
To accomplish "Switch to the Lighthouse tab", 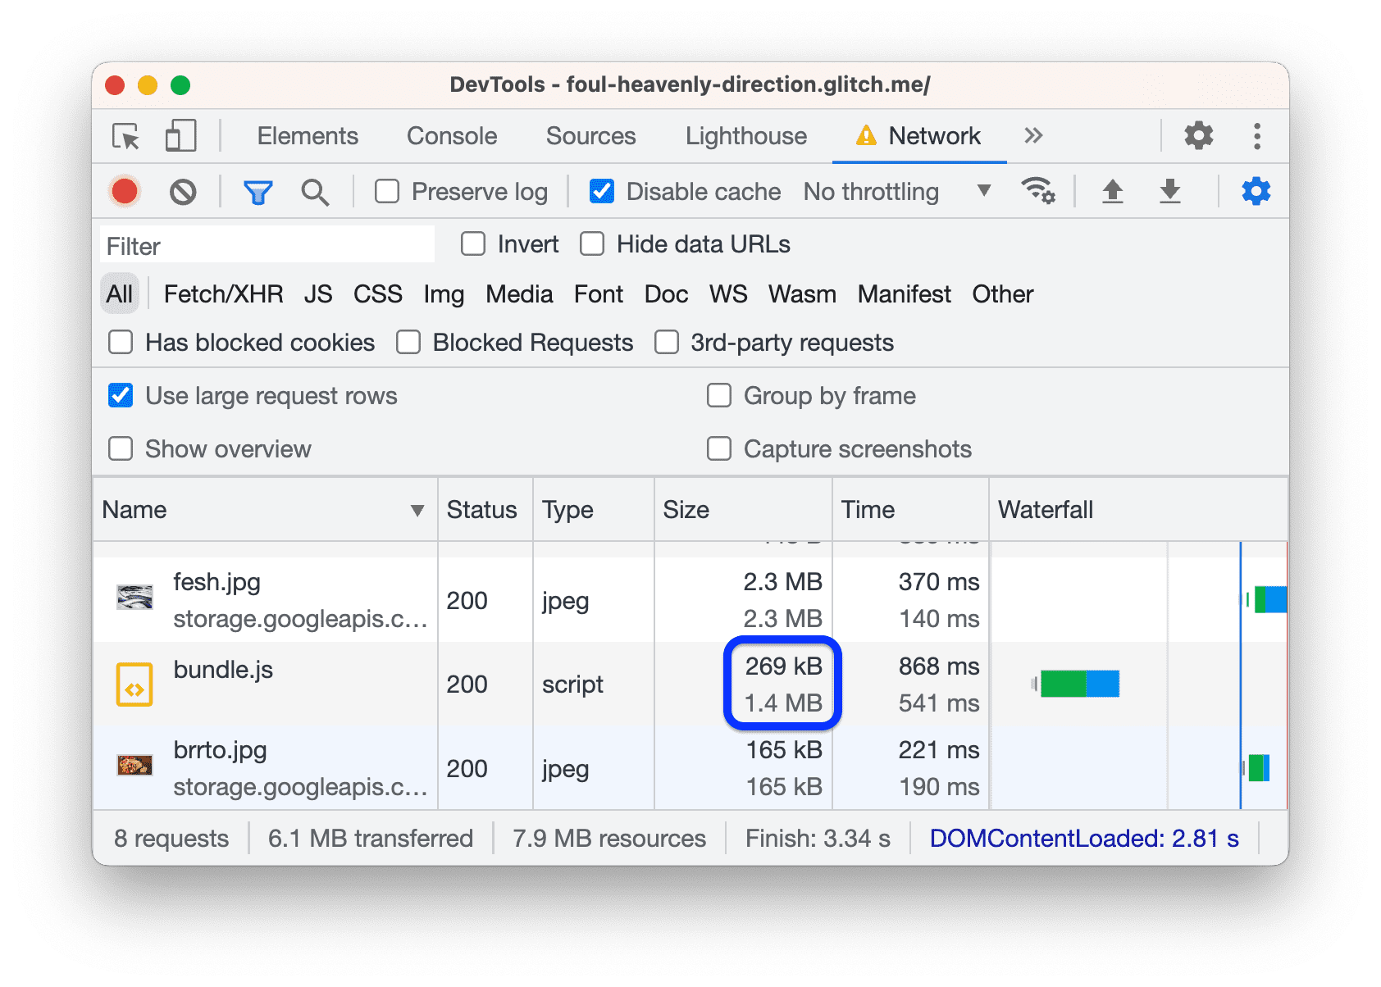I will 745,136.
